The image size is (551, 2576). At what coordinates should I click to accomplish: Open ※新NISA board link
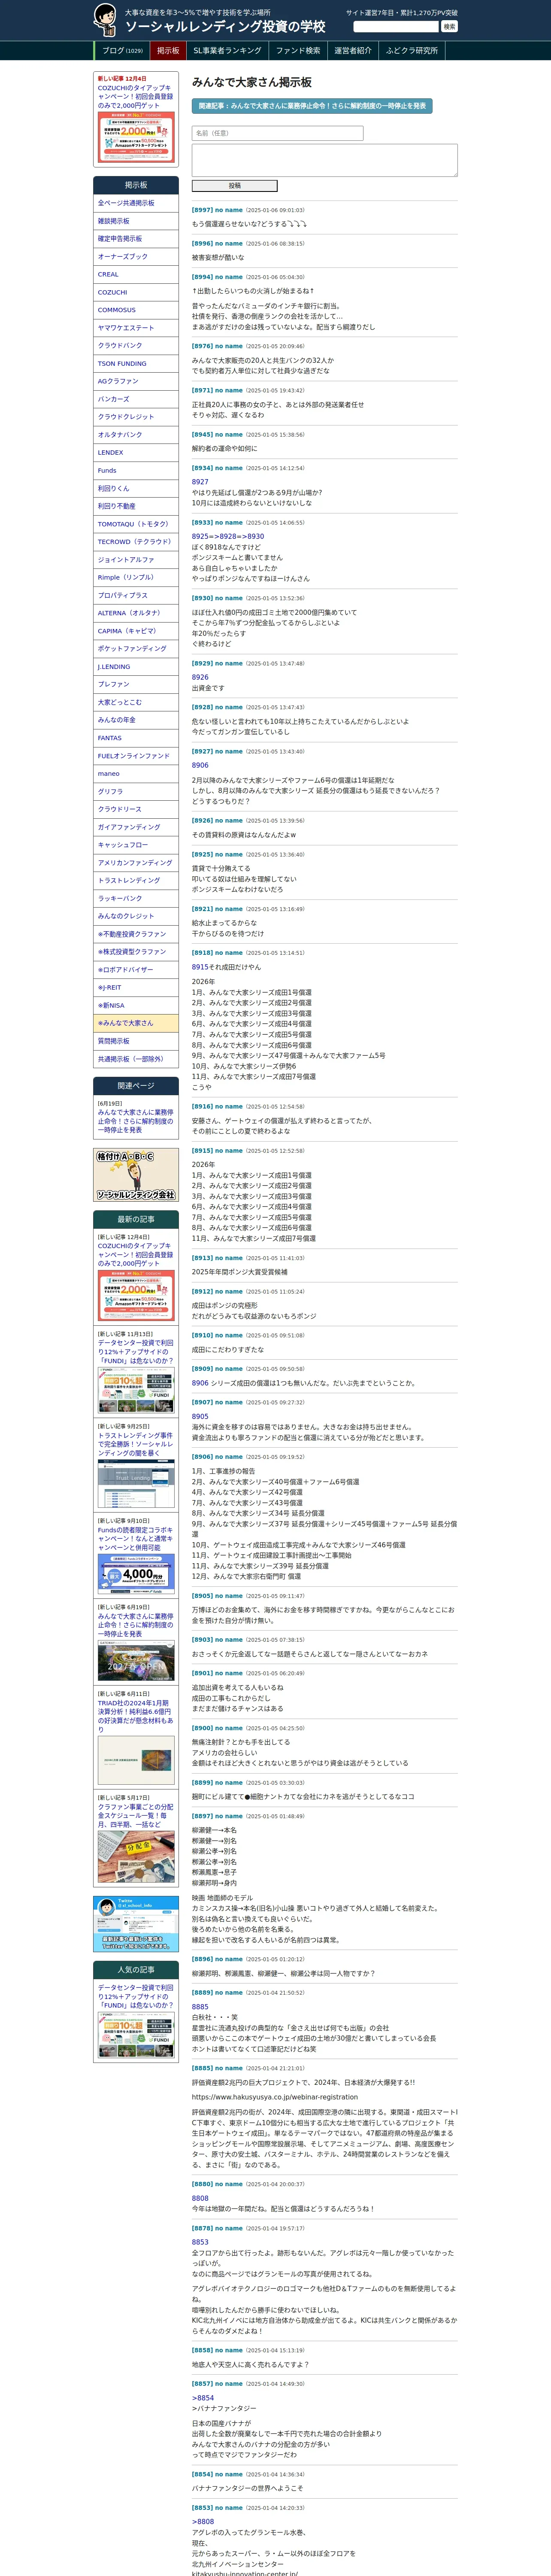coord(136,1005)
